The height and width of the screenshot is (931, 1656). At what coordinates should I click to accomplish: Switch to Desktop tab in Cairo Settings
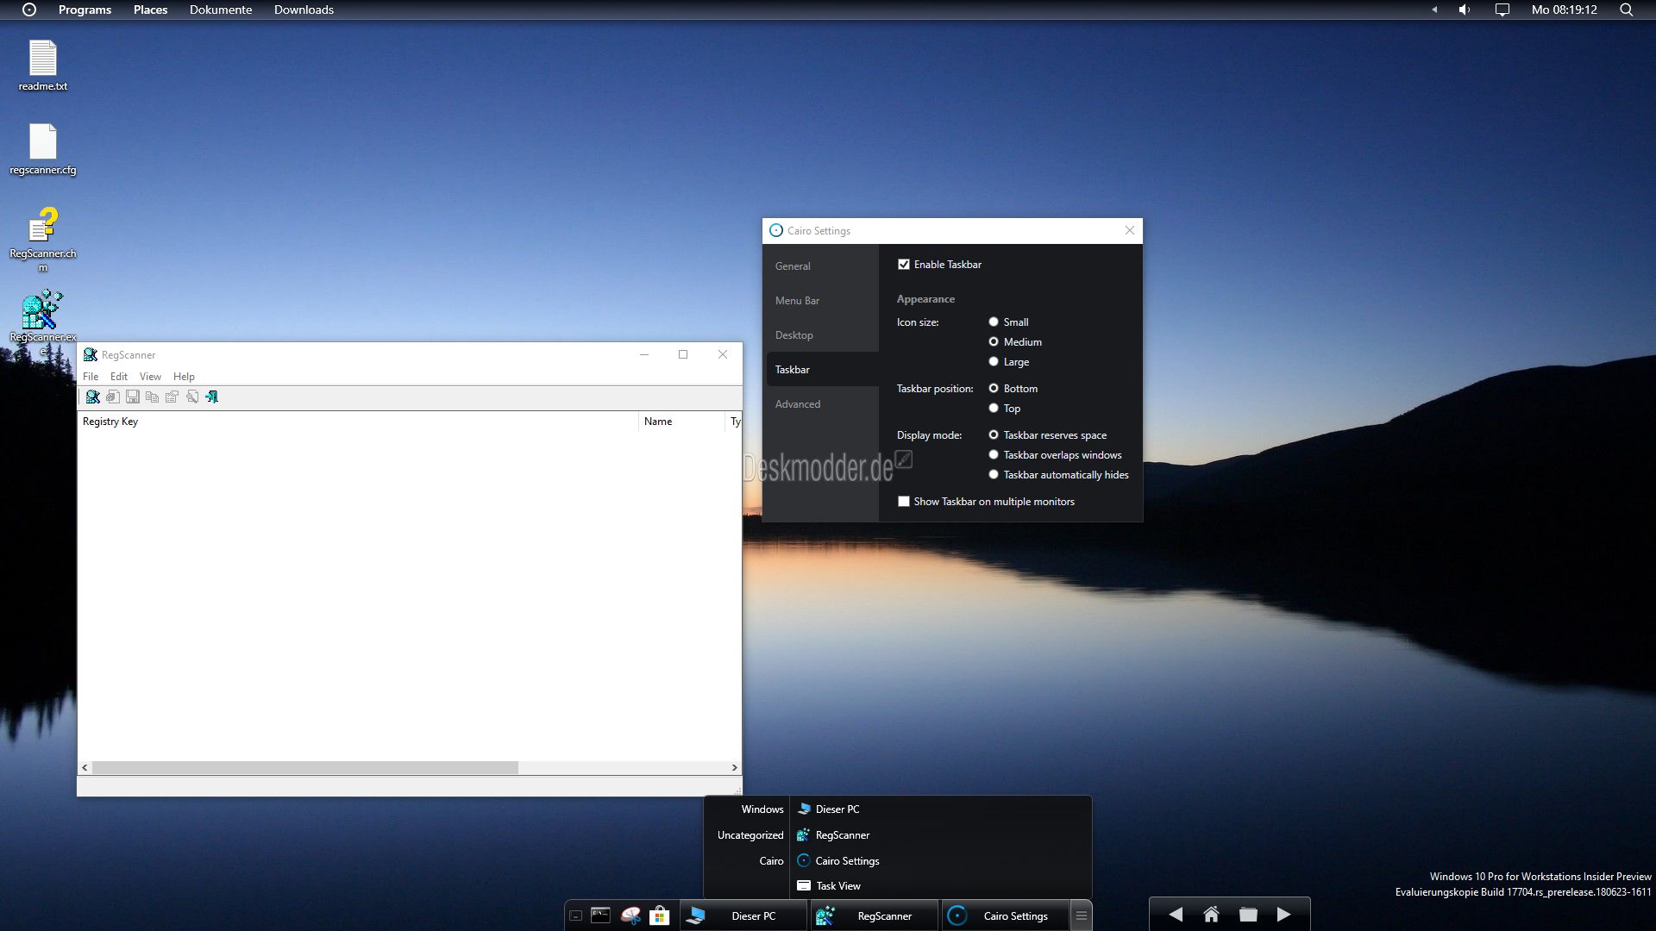tap(822, 334)
